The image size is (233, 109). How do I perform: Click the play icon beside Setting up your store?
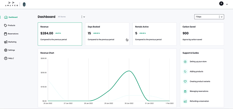tap(185, 62)
